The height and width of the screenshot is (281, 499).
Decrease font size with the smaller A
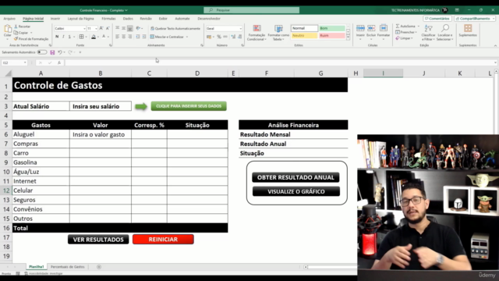tap(108, 28)
